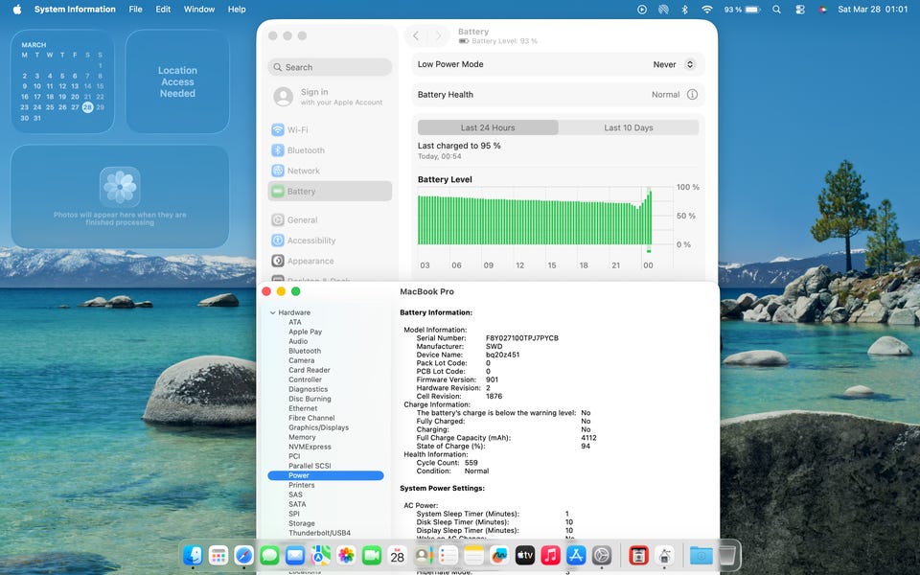Go back using the settings back chevron
Image resolution: width=920 pixels, height=575 pixels.
(x=416, y=36)
